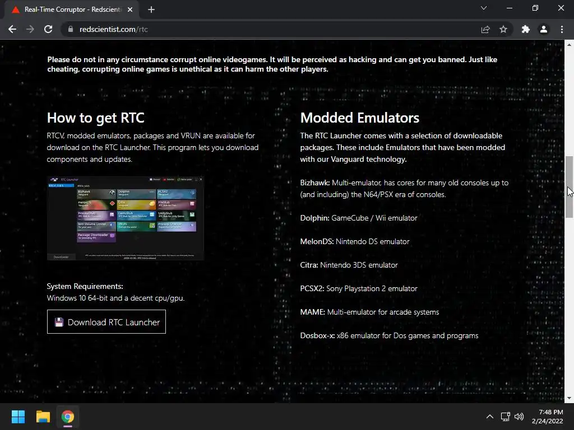
Task: Open the network status tray icon
Action: (506, 417)
